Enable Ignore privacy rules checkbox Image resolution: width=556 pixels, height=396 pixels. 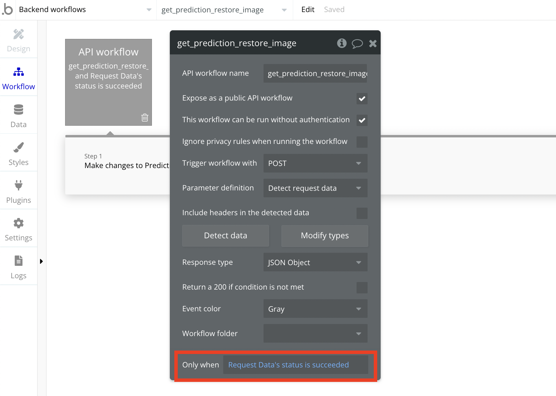tap(362, 142)
